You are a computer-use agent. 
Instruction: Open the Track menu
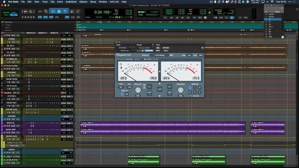click(x=45, y=2)
